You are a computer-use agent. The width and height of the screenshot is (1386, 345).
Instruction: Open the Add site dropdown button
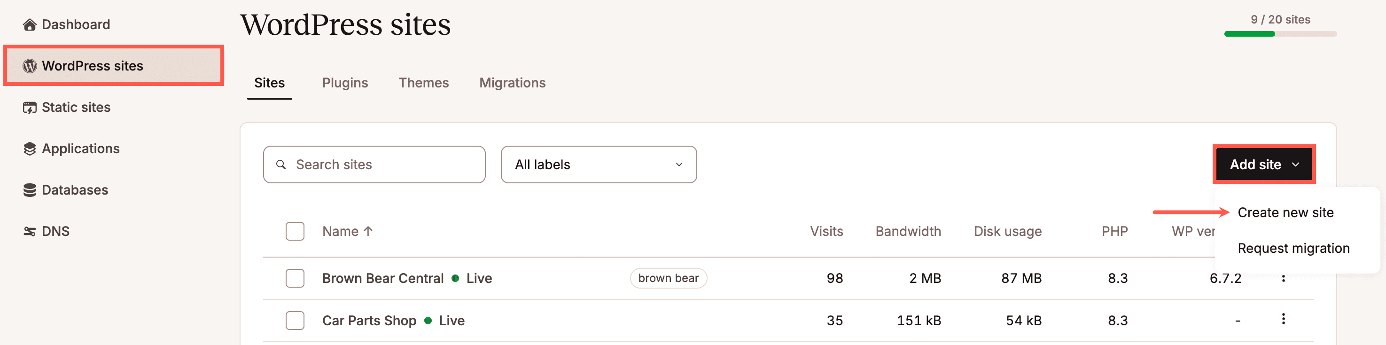click(x=1263, y=165)
